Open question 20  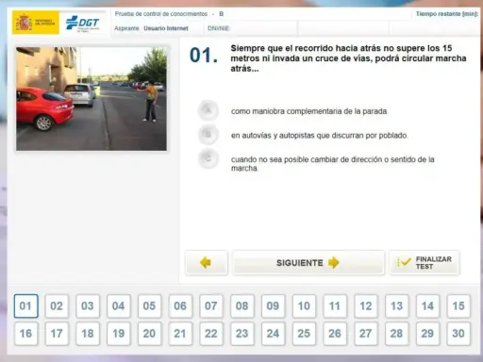point(149,334)
